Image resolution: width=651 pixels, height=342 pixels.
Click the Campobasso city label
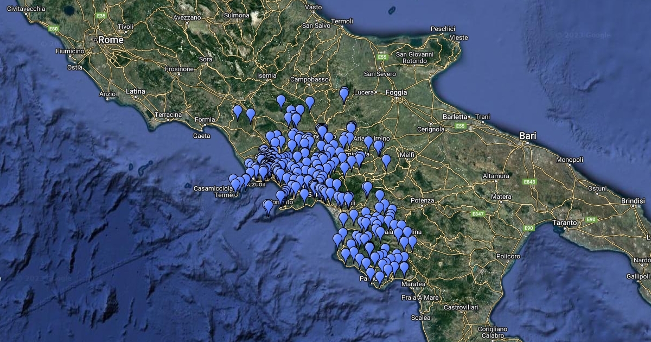[x=310, y=79]
